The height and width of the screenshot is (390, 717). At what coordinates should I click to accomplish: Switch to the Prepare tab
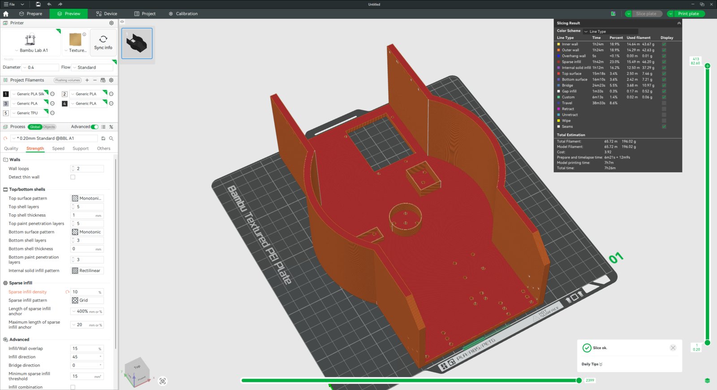(30, 14)
